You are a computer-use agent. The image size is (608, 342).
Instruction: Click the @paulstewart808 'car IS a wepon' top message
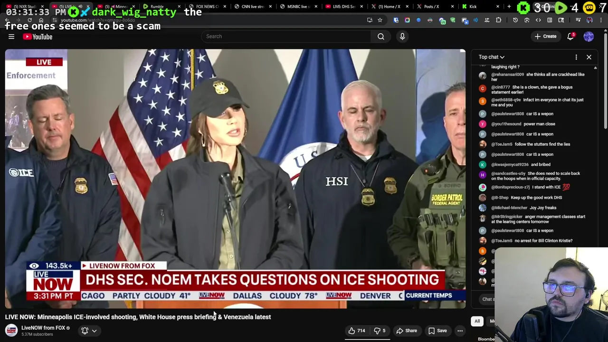point(522,114)
